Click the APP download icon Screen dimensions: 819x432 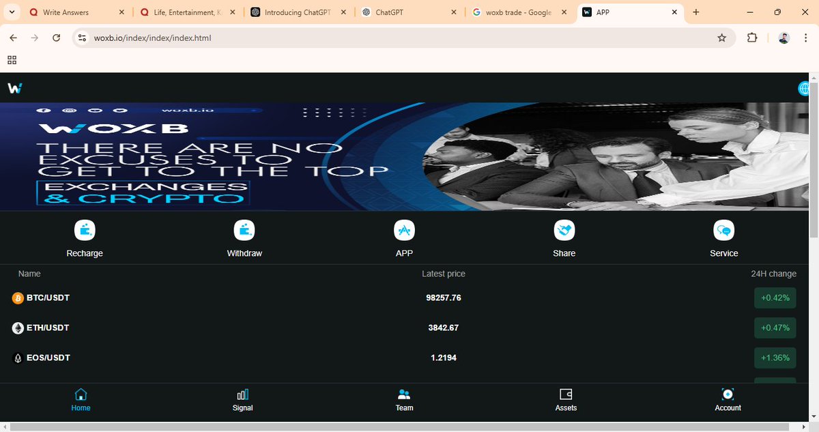(x=404, y=230)
